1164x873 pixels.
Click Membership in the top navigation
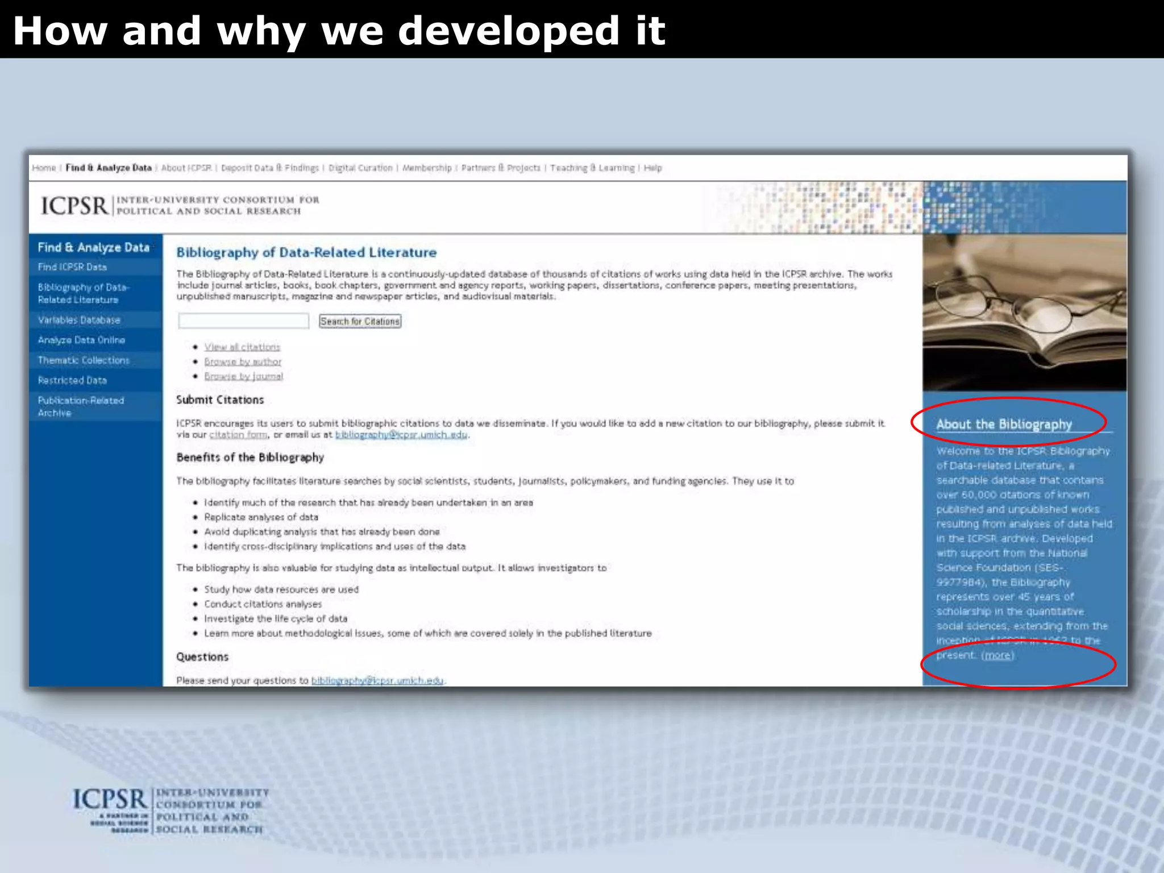click(x=427, y=168)
